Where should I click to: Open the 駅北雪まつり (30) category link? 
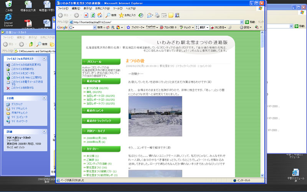click(x=97, y=167)
